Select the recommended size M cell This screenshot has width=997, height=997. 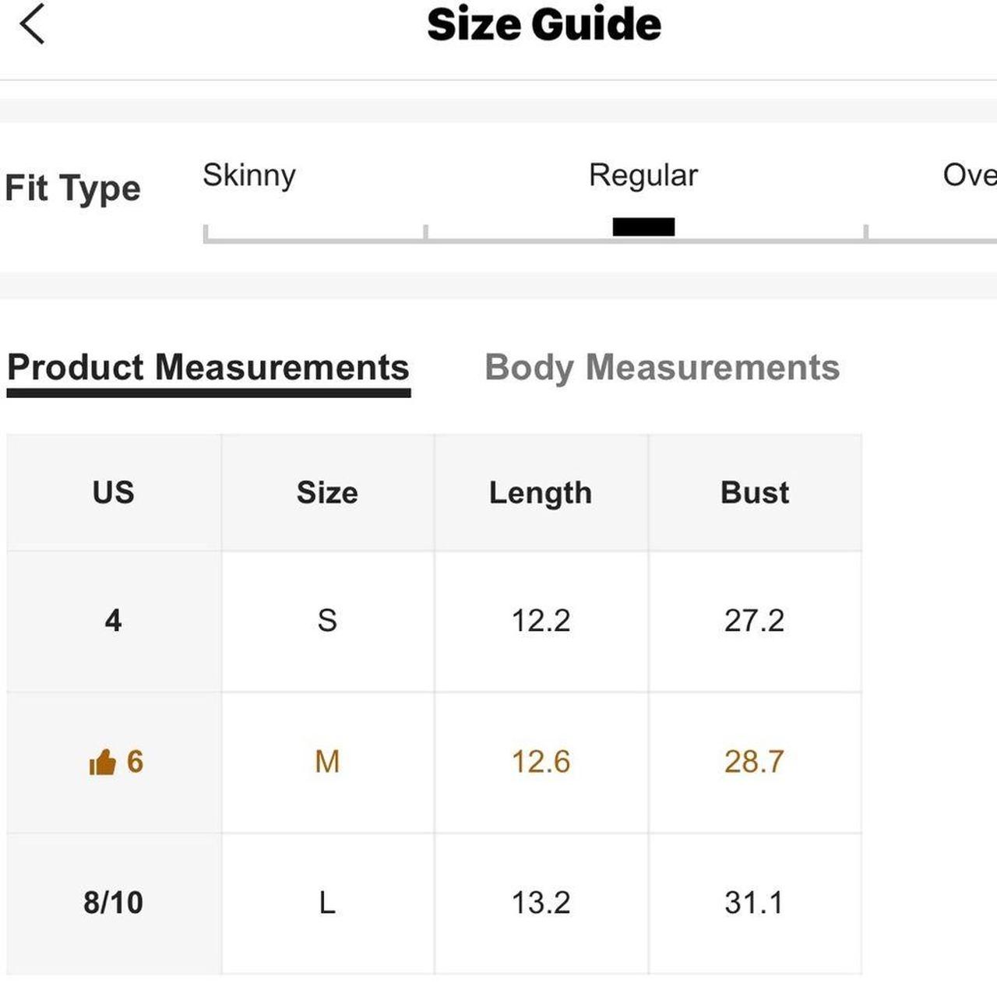click(327, 762)
